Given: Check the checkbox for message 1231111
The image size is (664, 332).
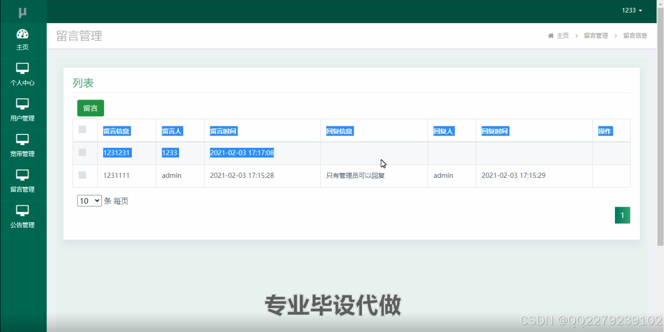Looking at the screenshot, I should pos(83,174).
